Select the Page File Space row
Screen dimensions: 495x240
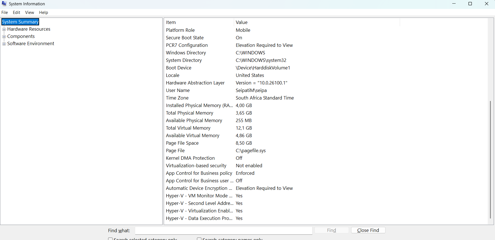(x=282, y=143)
